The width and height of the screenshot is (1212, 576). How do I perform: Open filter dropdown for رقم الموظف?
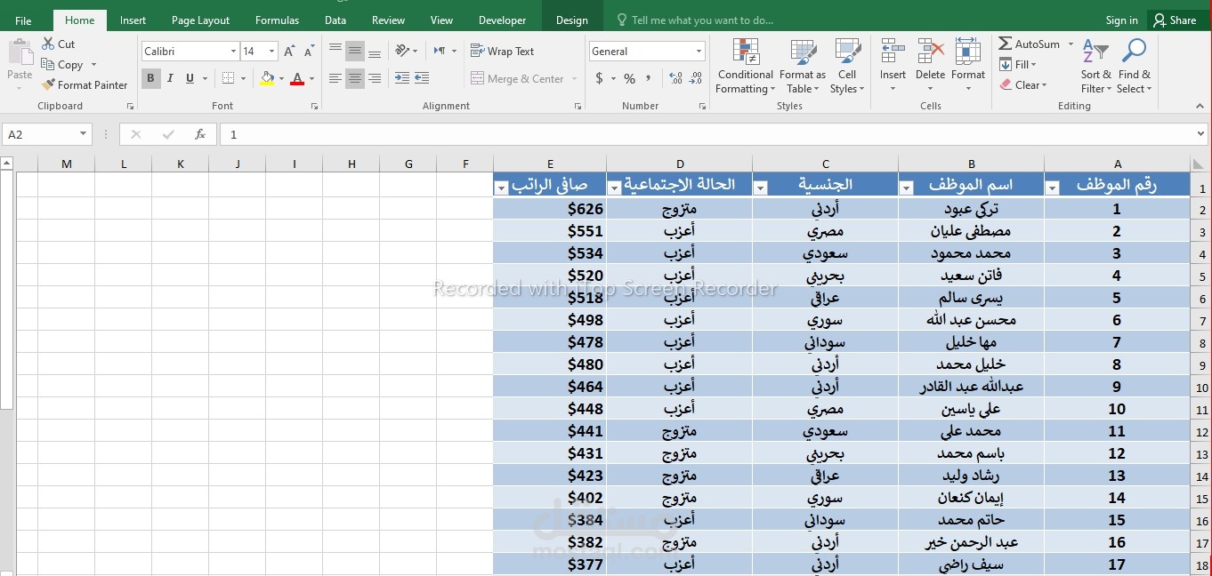(x=1053, y=188)
